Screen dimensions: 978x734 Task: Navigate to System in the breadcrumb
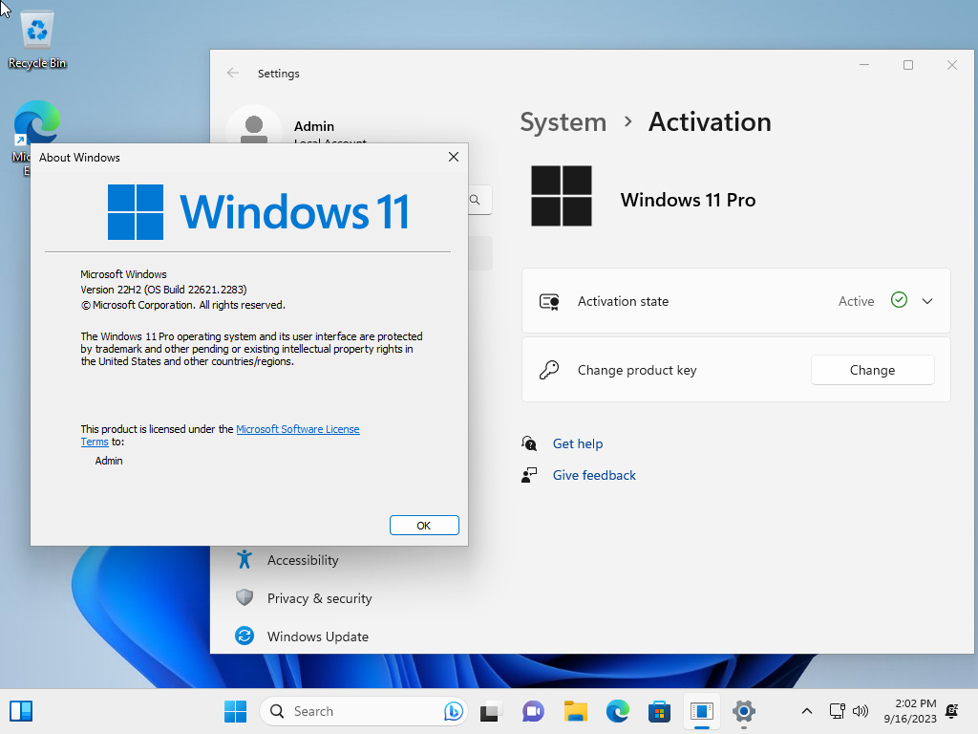pyautogui.click(x=563, y=121)
